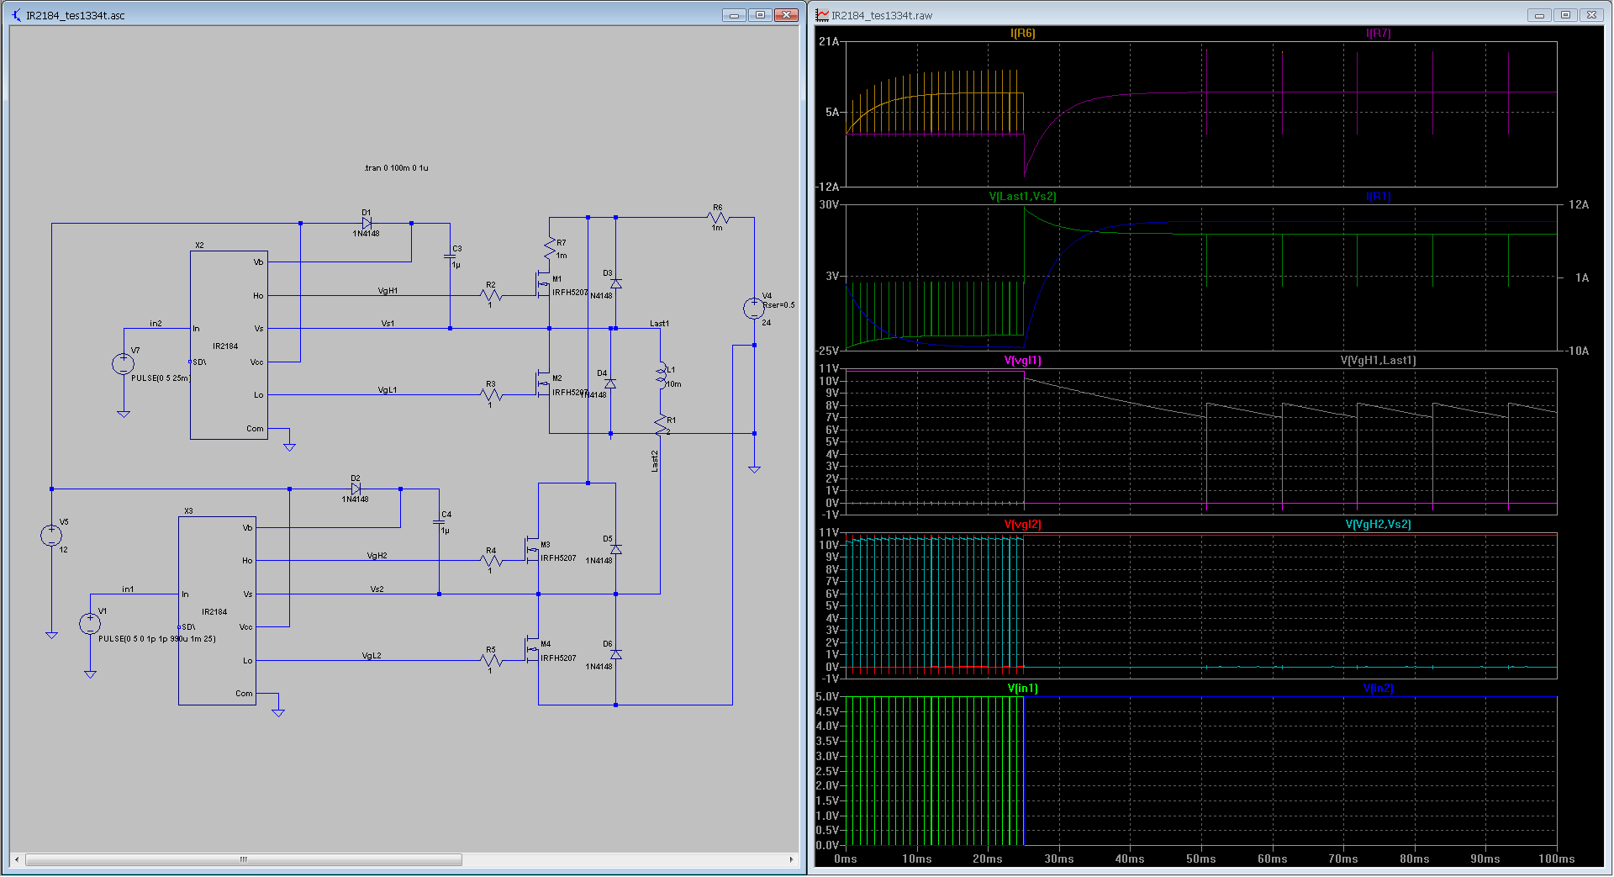The image size is (1614, 877).
Task: Click the V1 PULSE parameters text
Action: pos(157,639)
